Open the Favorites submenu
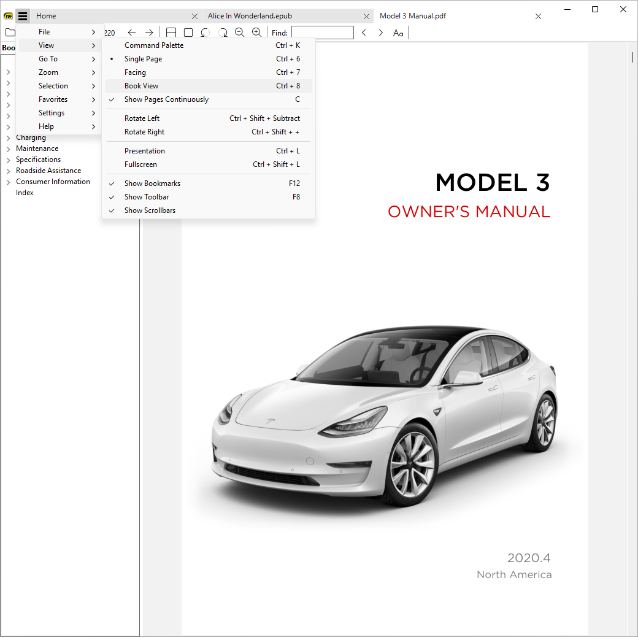The image size is (638, 637). (x=60, y=99)
